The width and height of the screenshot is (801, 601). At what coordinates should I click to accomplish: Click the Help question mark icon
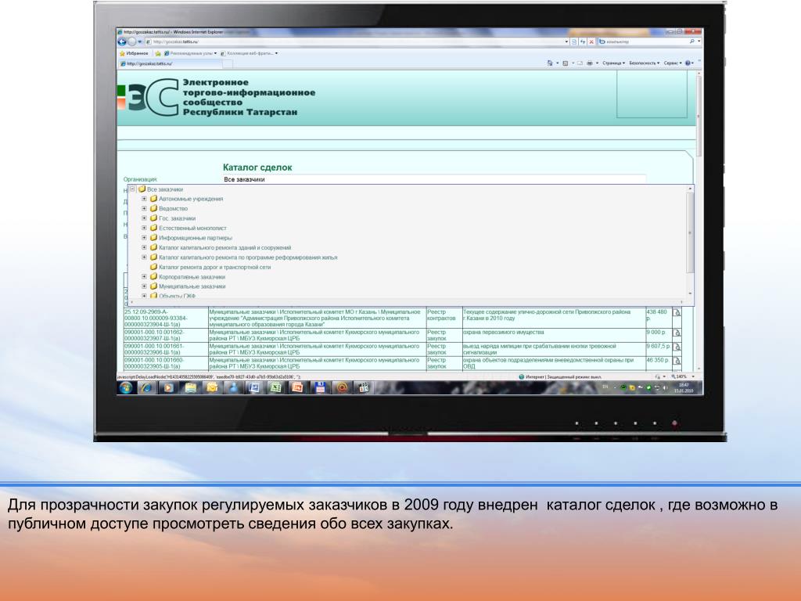(x=688, y=63)
